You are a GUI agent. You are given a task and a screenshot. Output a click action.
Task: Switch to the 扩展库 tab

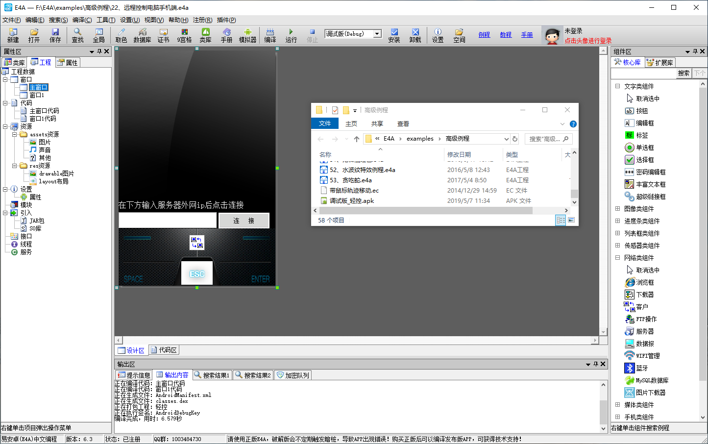point(660,62)
